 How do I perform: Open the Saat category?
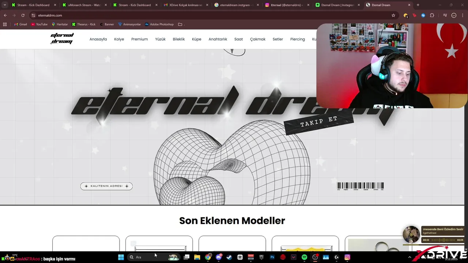(x=238, y=39)
